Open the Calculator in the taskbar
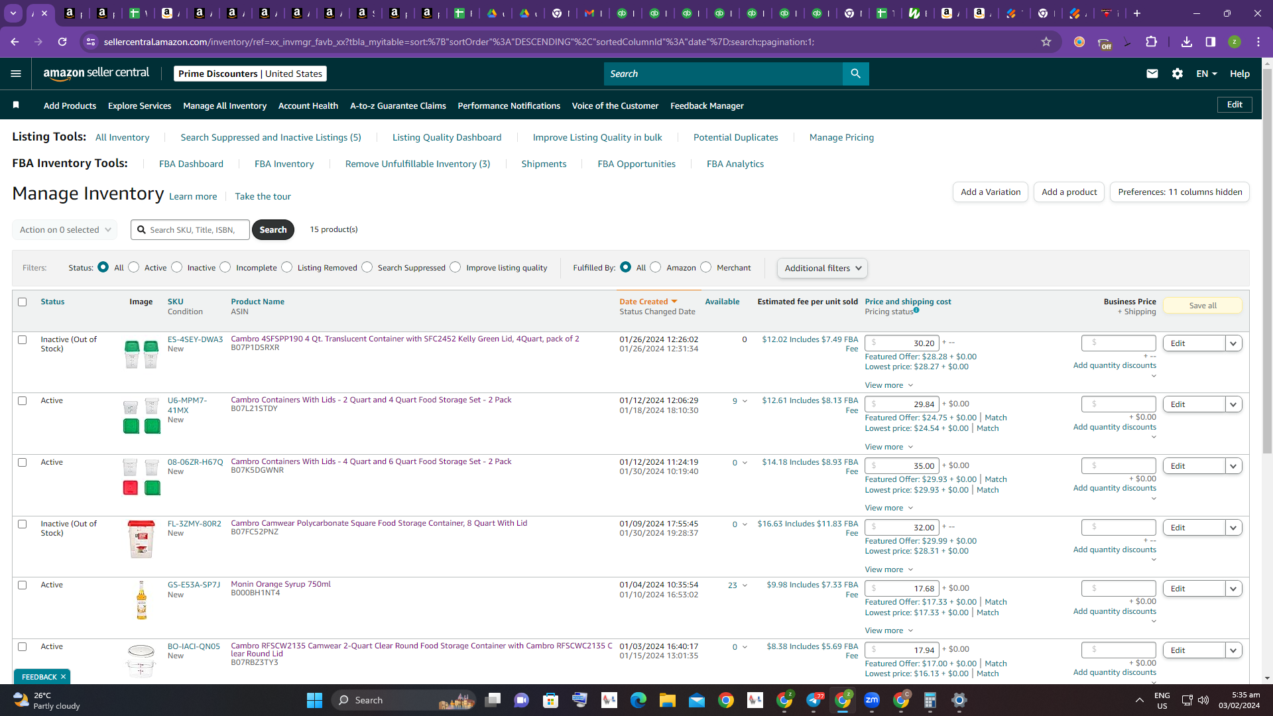This screenshot has height=716, width=1273. tap(930, 700)
